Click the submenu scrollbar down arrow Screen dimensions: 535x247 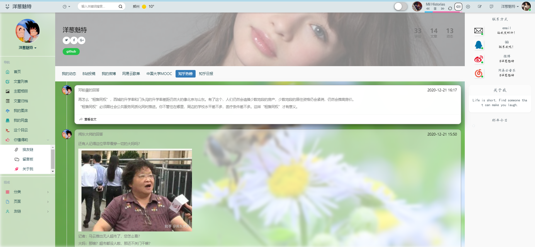click(x=53, y=171)
